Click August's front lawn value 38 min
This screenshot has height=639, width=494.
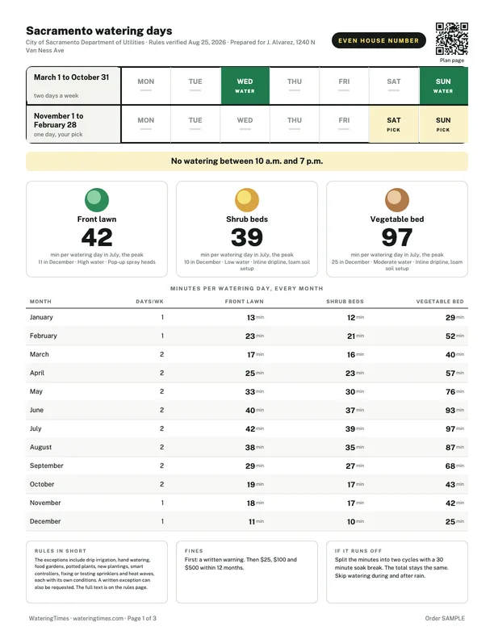point(255,448)
